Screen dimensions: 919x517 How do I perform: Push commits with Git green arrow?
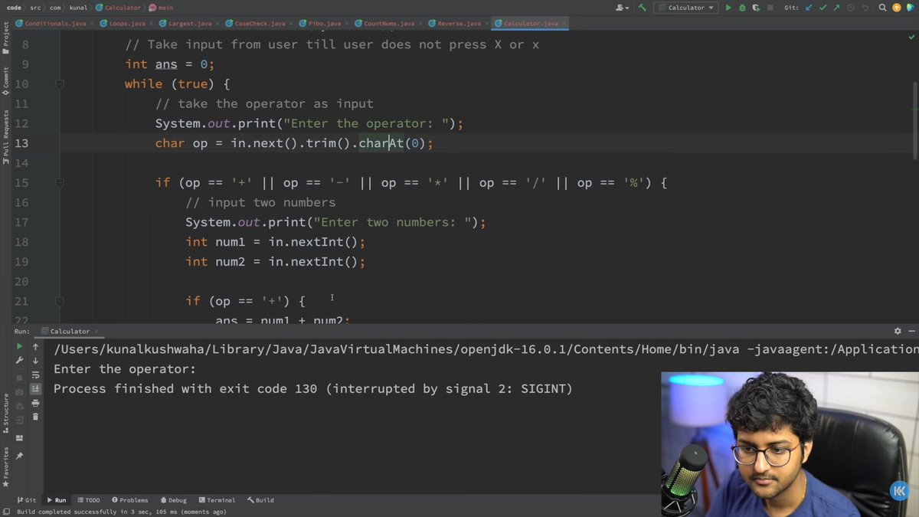point(836,8)
